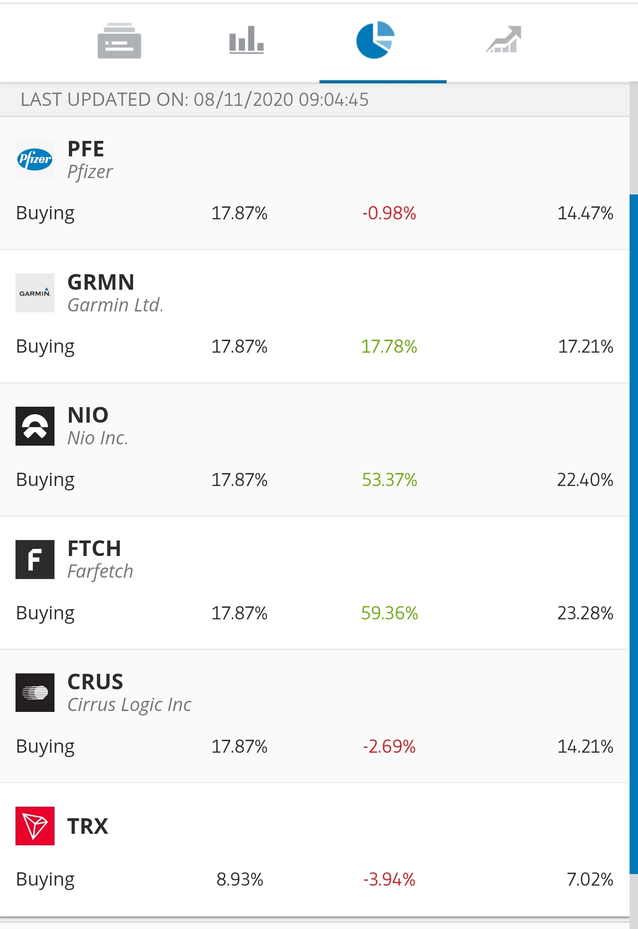Select the Buying label under TRX

(45, 878)
